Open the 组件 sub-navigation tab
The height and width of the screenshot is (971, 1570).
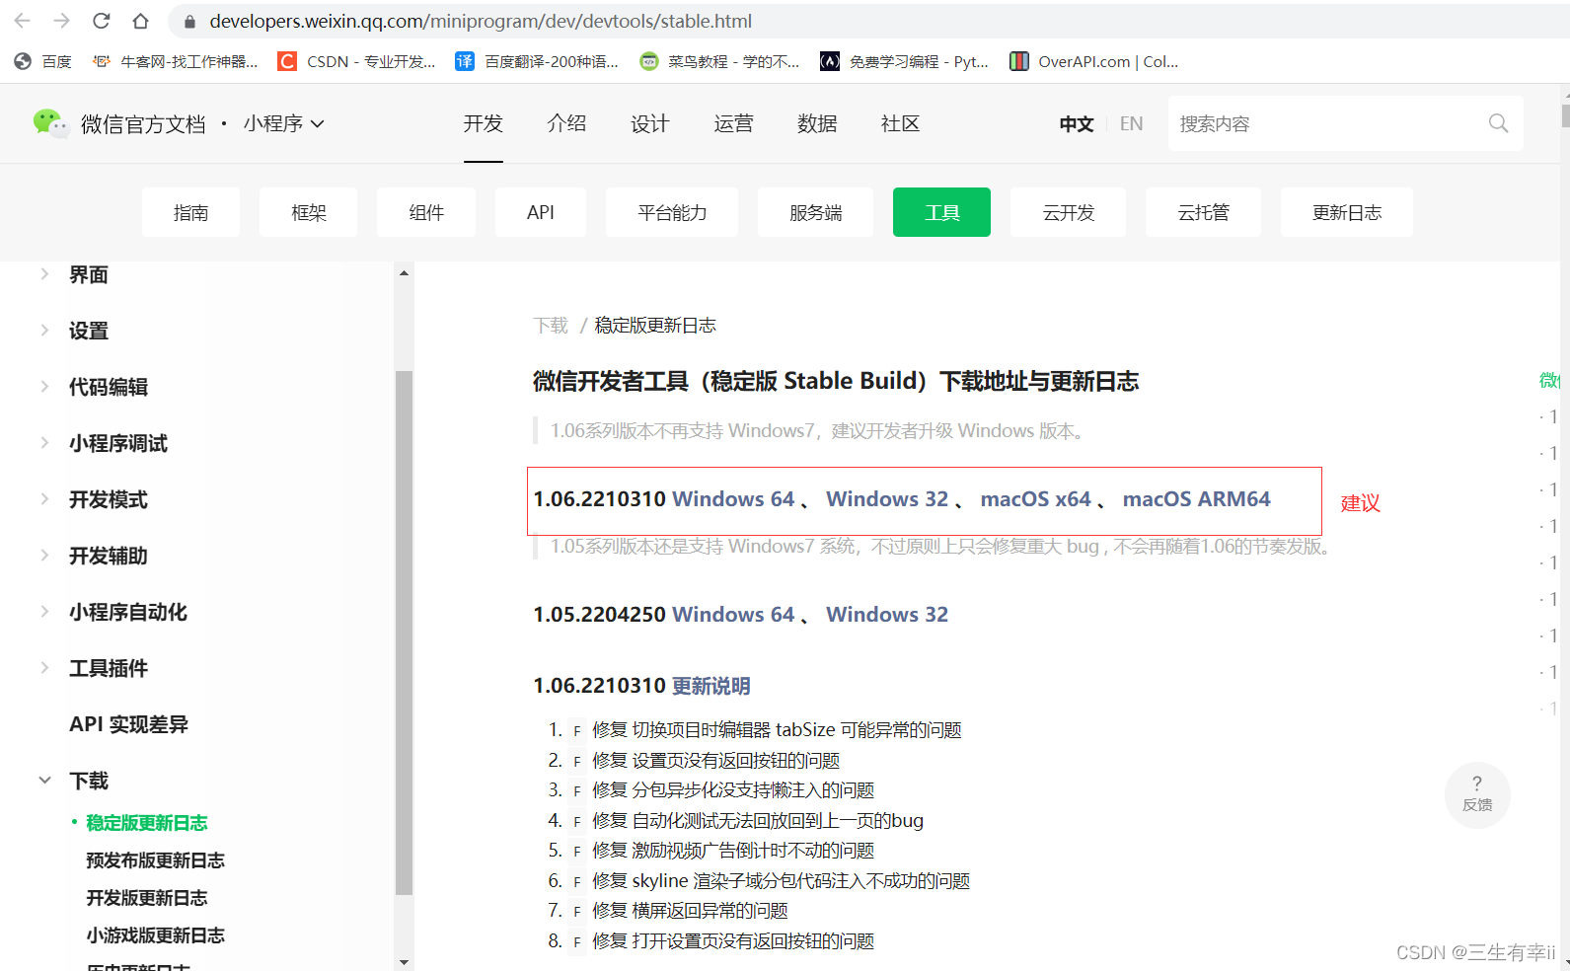(426, 212)
